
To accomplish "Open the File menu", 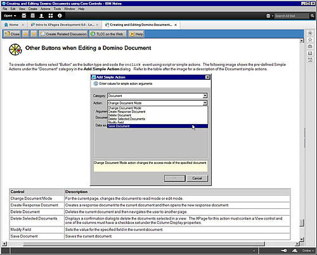I will pyautogui.click(x=5, y=9).
